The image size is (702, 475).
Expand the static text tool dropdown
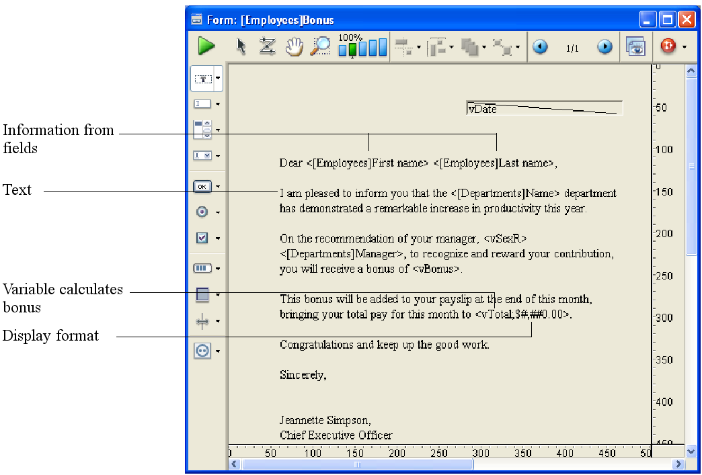coord(218,79)
